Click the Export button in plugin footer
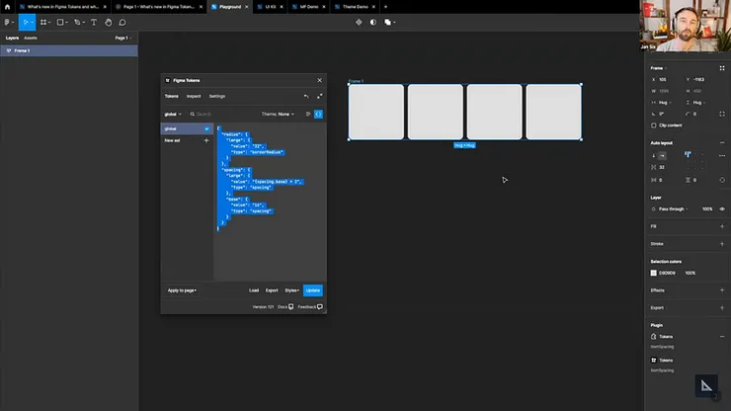The width and height of the screenshot is (731, 411). [x=272, y=290]
